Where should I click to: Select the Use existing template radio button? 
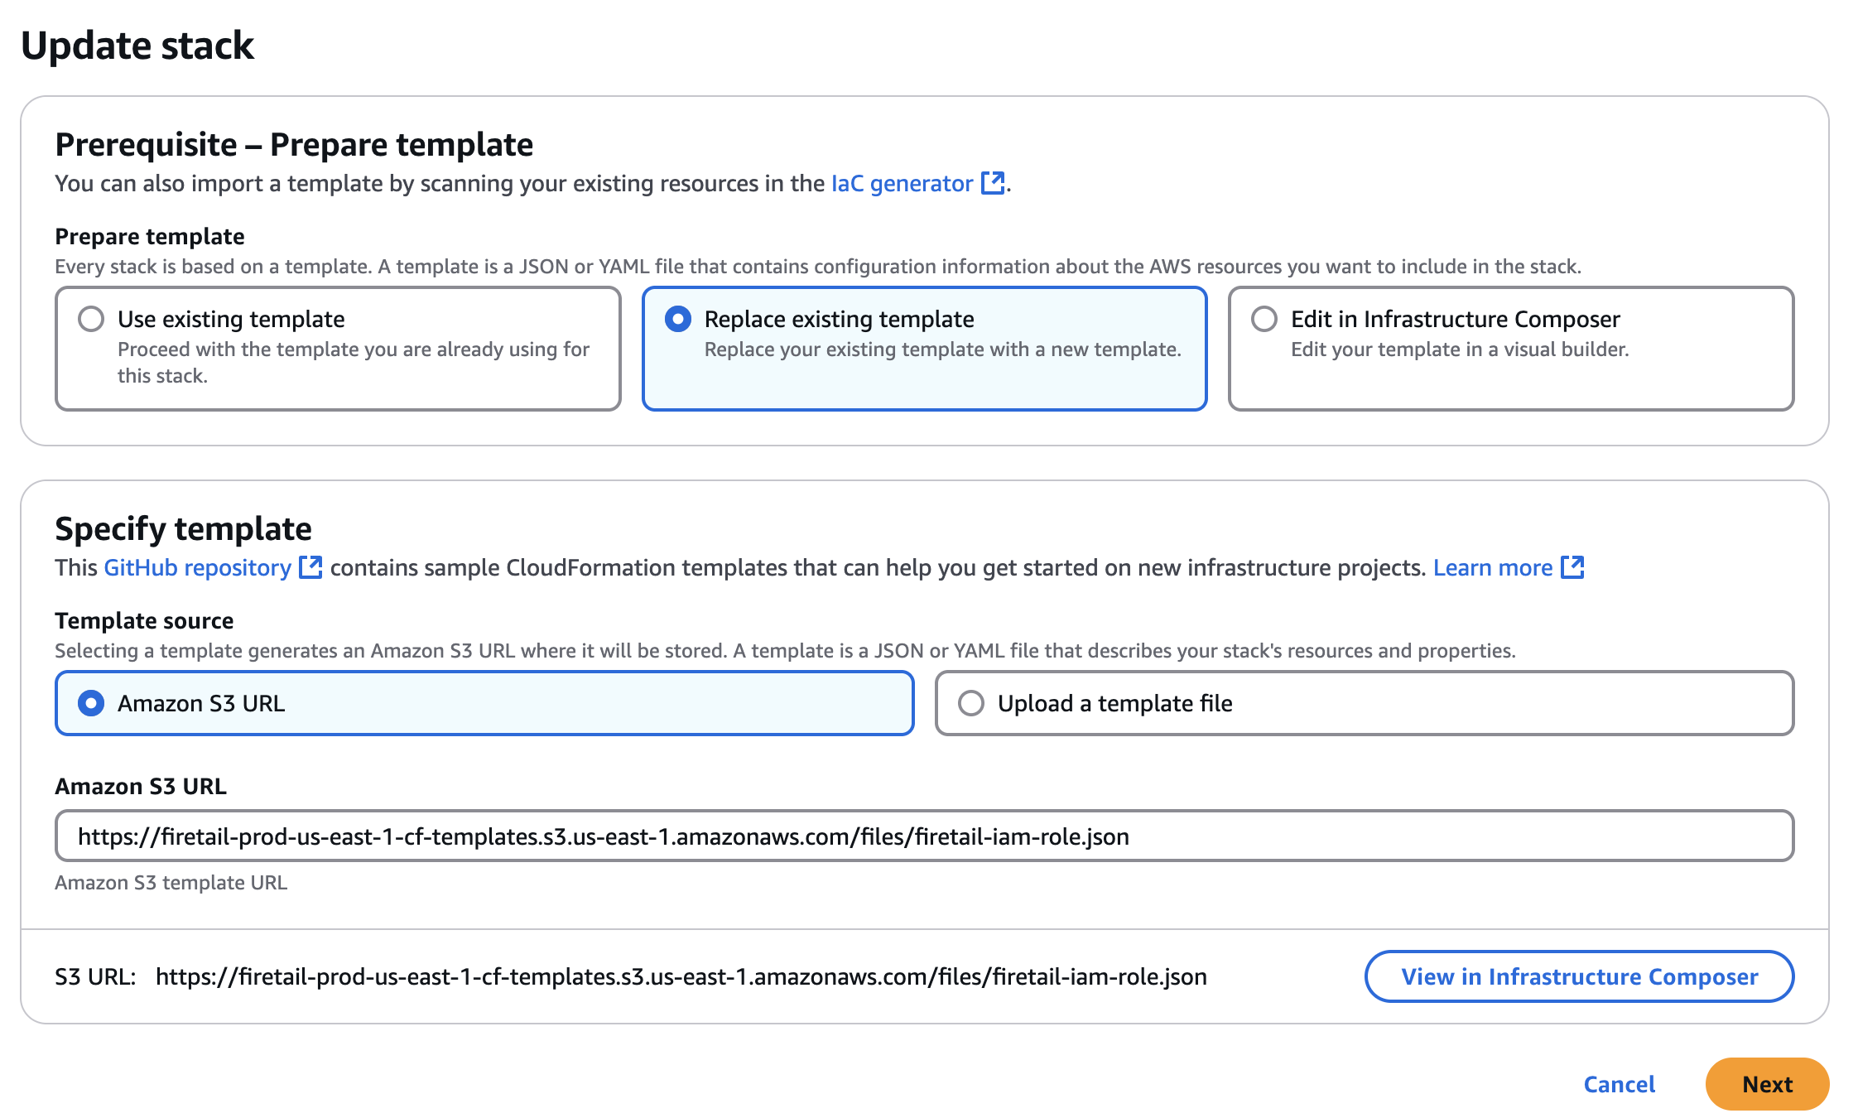91,319
